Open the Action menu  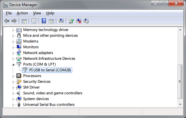pyautogui.click(x=22, y=13)
